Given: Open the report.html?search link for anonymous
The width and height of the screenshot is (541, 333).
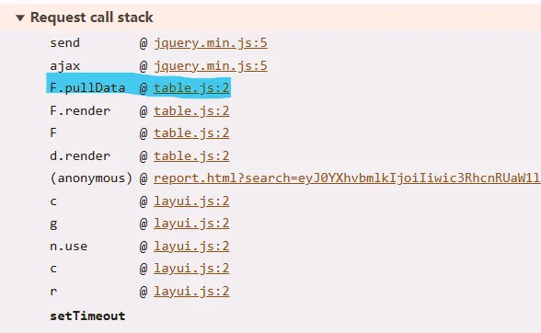Looking at the screenshot, I should pyautogui.click(x=347, y=178).
